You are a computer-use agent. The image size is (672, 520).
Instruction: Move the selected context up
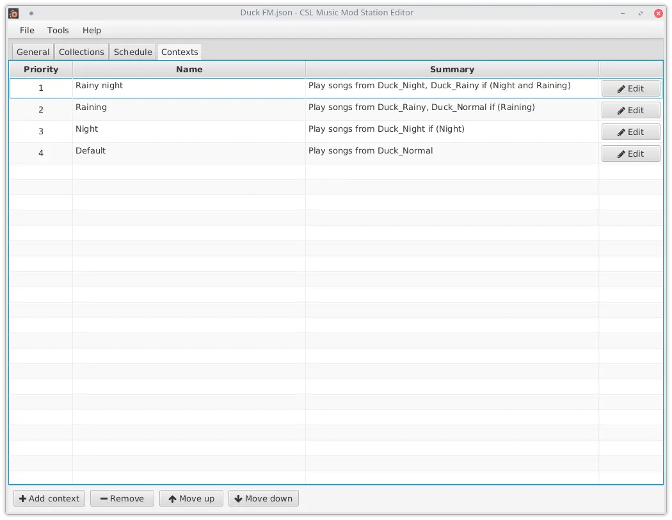(x=191, y=499)
